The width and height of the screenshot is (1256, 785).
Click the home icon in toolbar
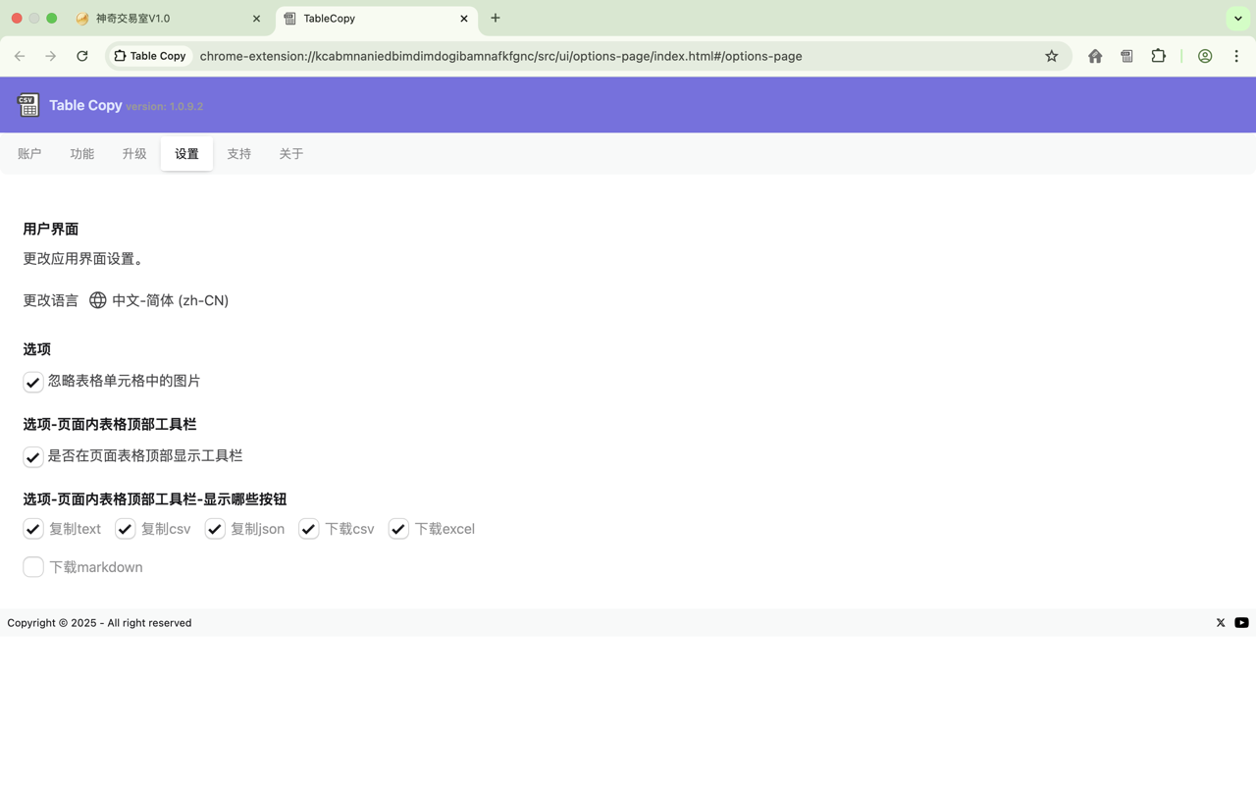pyautogui.click(x=1094, y=56)
